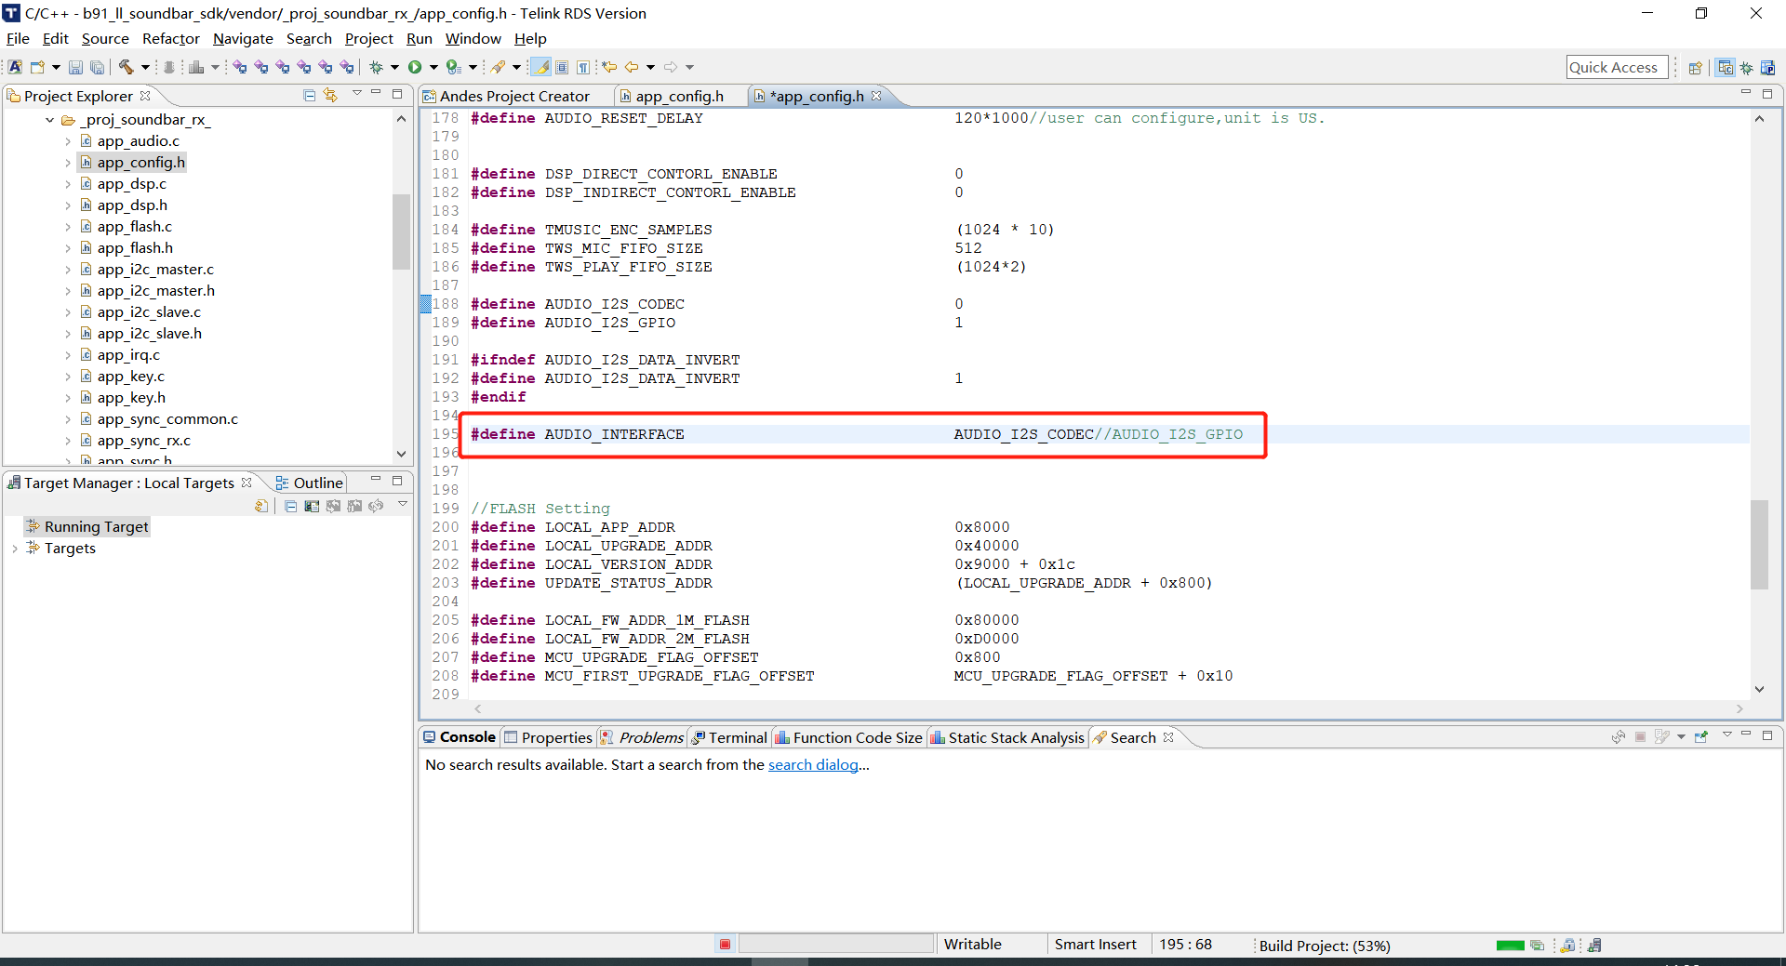Toggle Mark Occurrences highlighter icon
This screenshot has height=966, width=1786.
[x=540, y=67]
